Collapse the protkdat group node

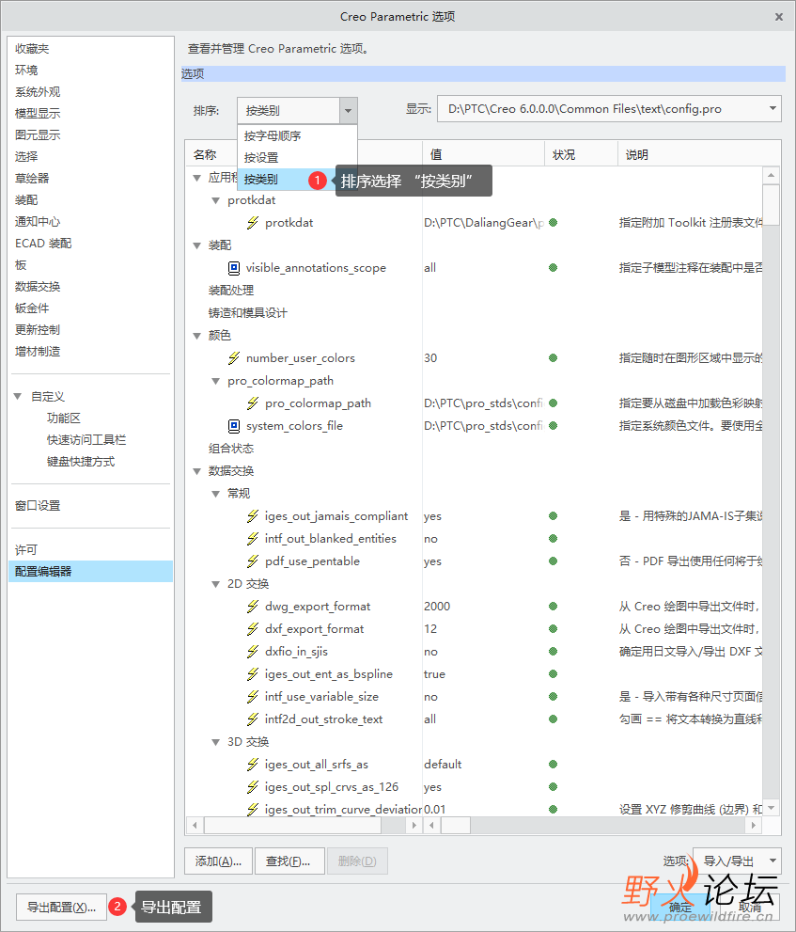point(215,200)
